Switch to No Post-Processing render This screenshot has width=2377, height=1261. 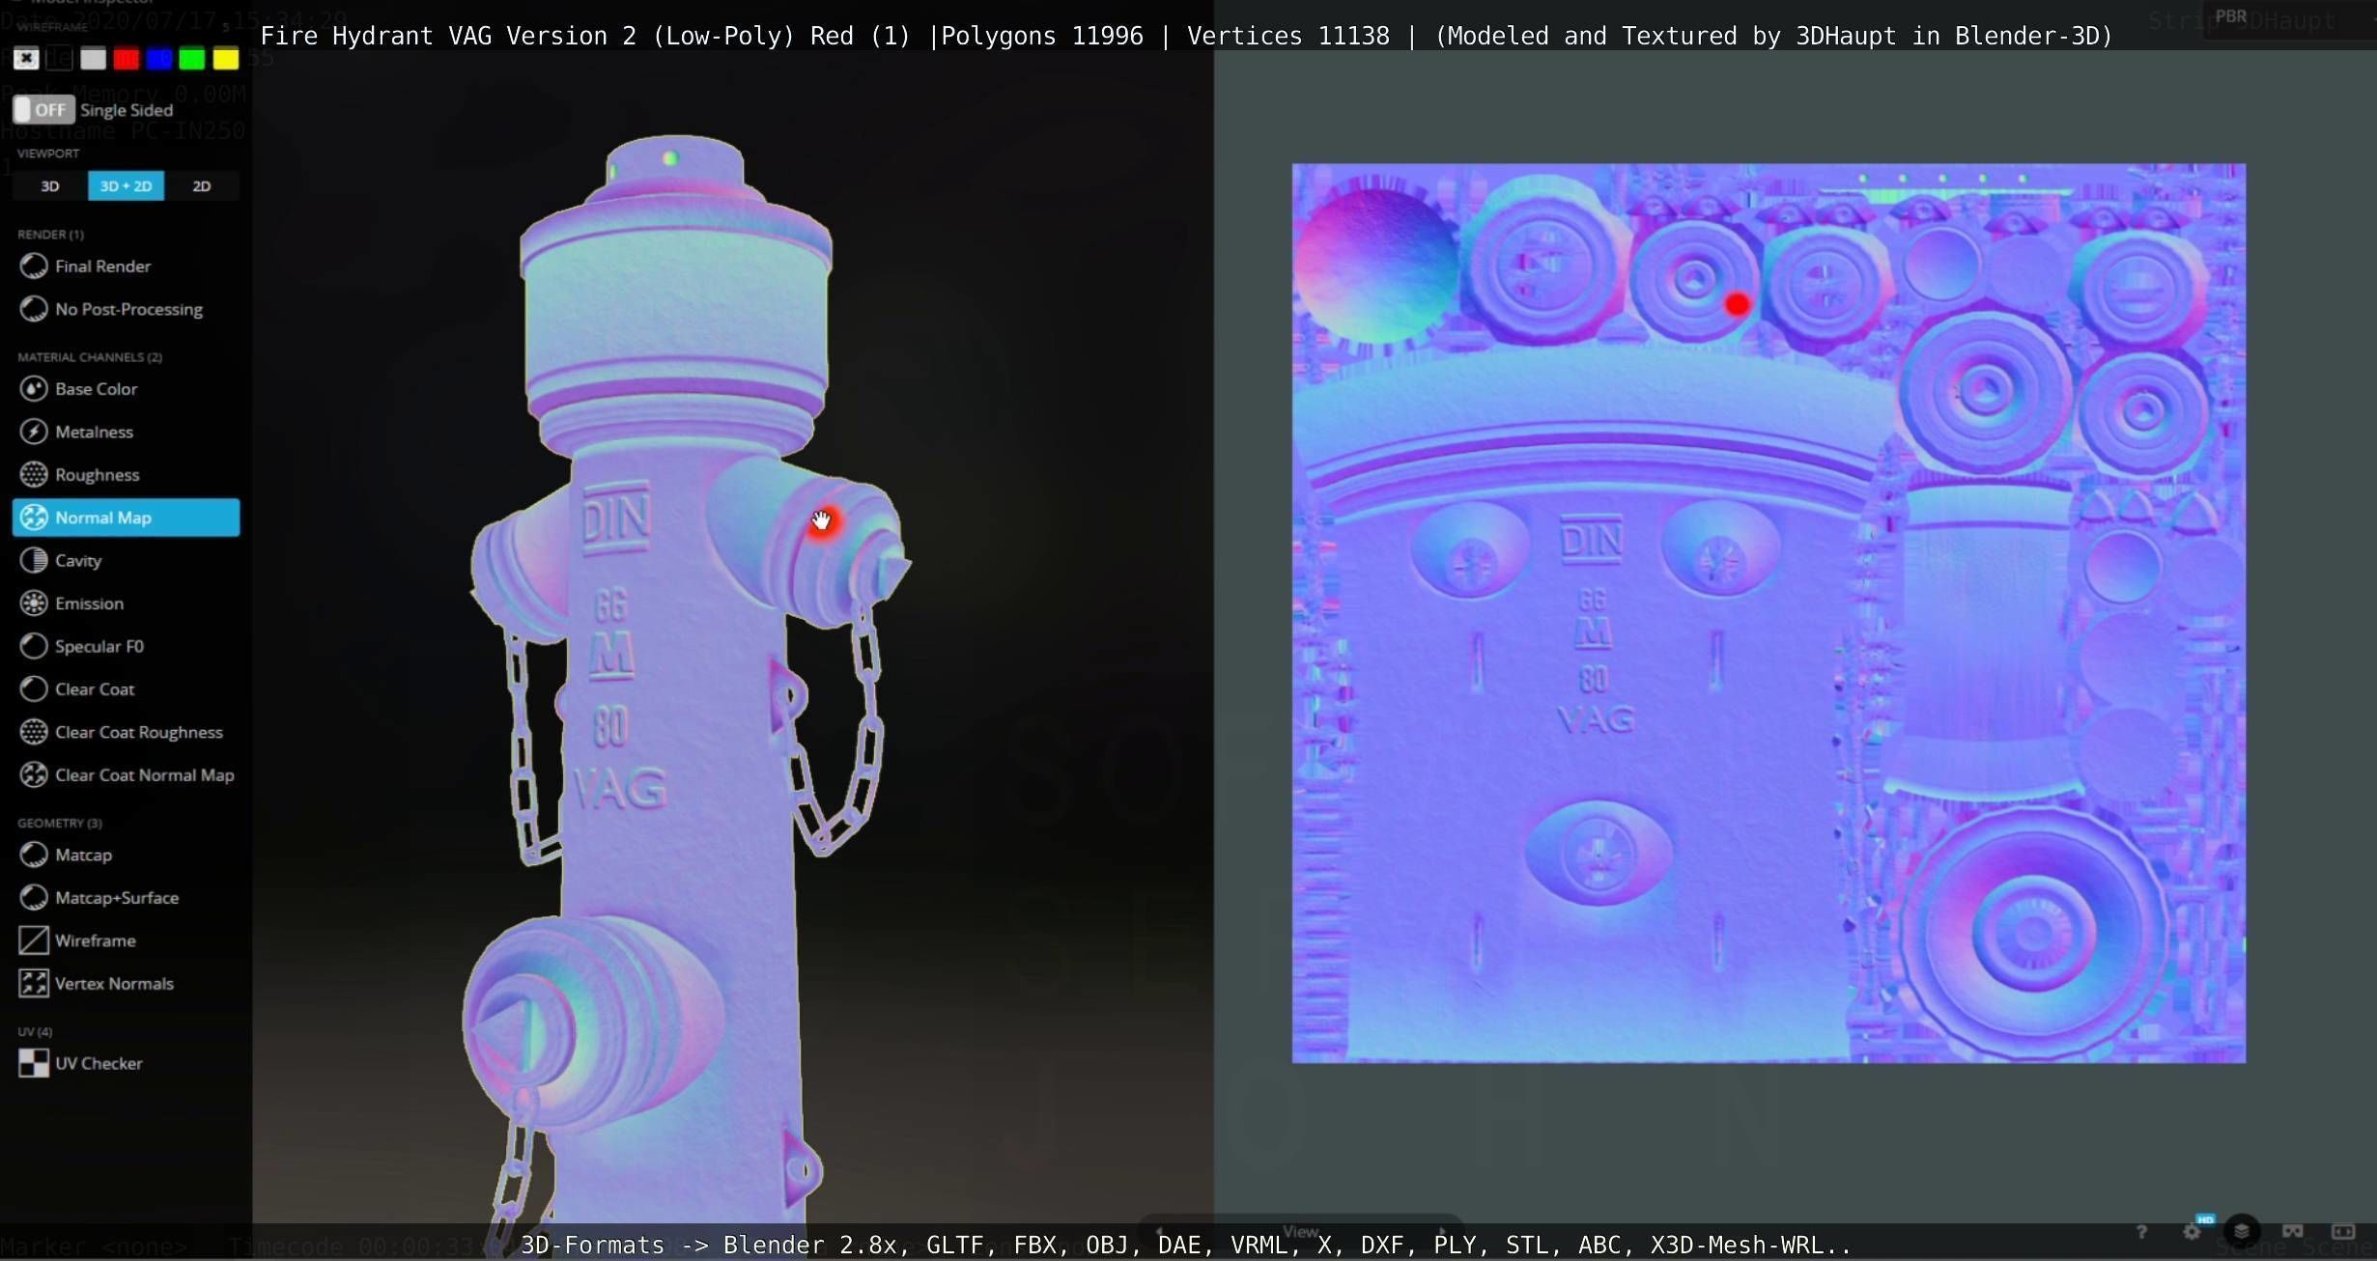(126, 309)
